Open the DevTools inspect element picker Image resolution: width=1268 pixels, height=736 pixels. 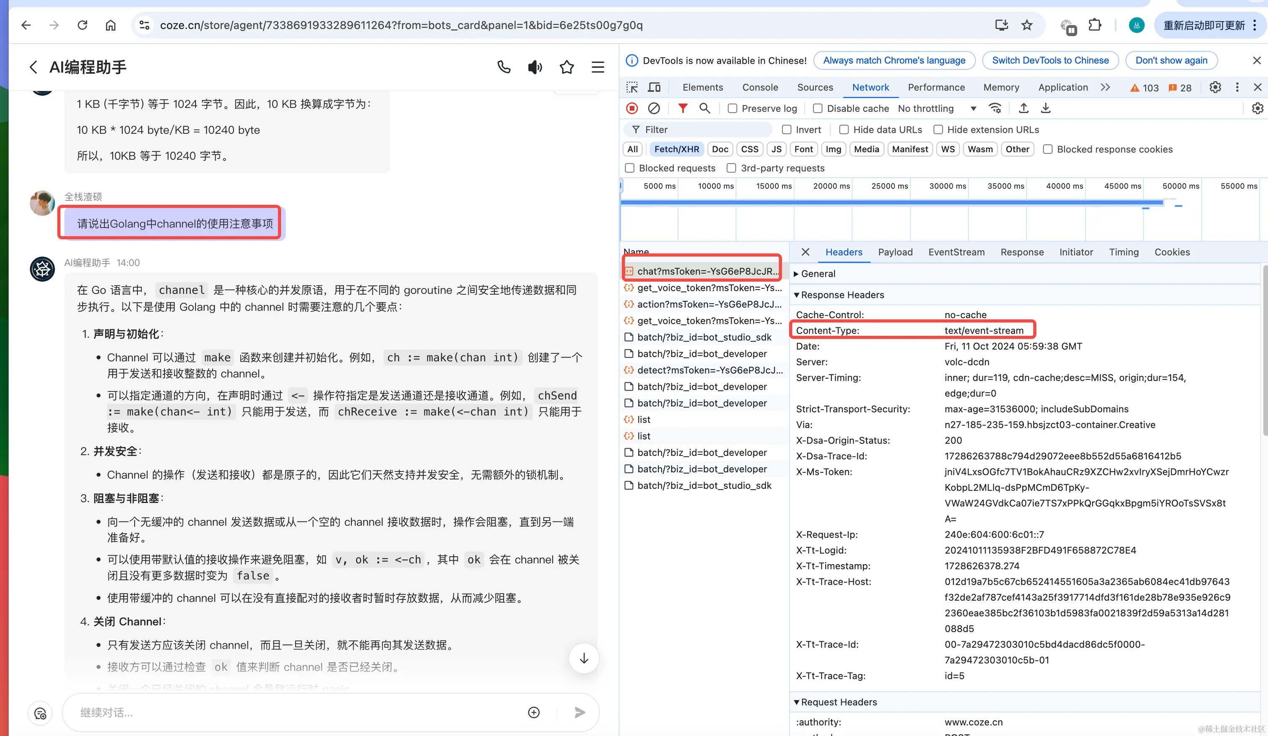[632, 87]
